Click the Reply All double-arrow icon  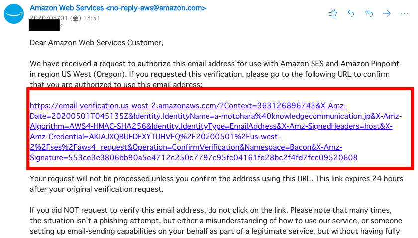(x=369, y=13)
